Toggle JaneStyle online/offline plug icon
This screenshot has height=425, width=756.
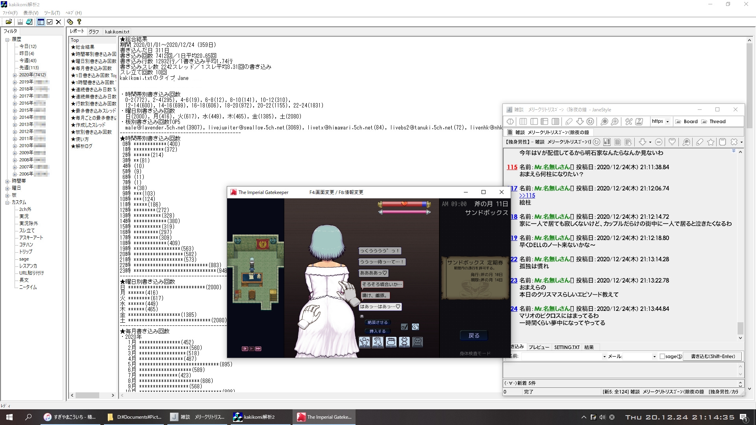(510, 122)
